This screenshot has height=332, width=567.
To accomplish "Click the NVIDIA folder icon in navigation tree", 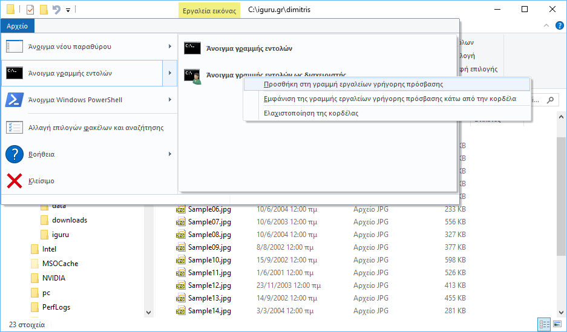I will [x=35, y=278].
